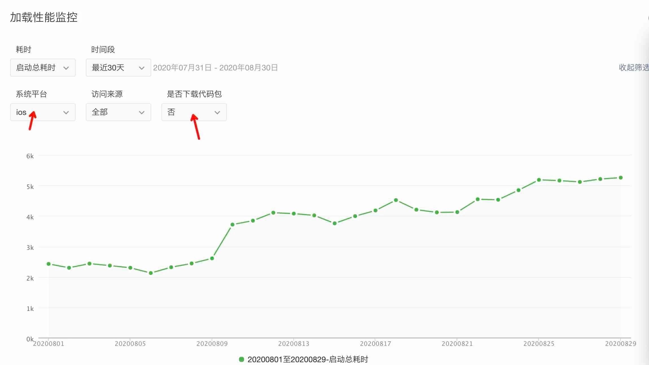Click the chevron arrow in 全部 selector
The width and height of the screenshot is (649, 365).
point(142,113)
